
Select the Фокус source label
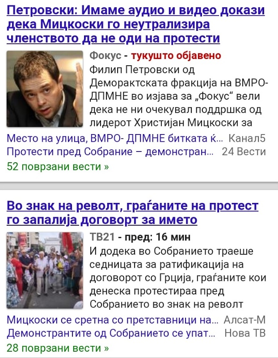[105, 55]
